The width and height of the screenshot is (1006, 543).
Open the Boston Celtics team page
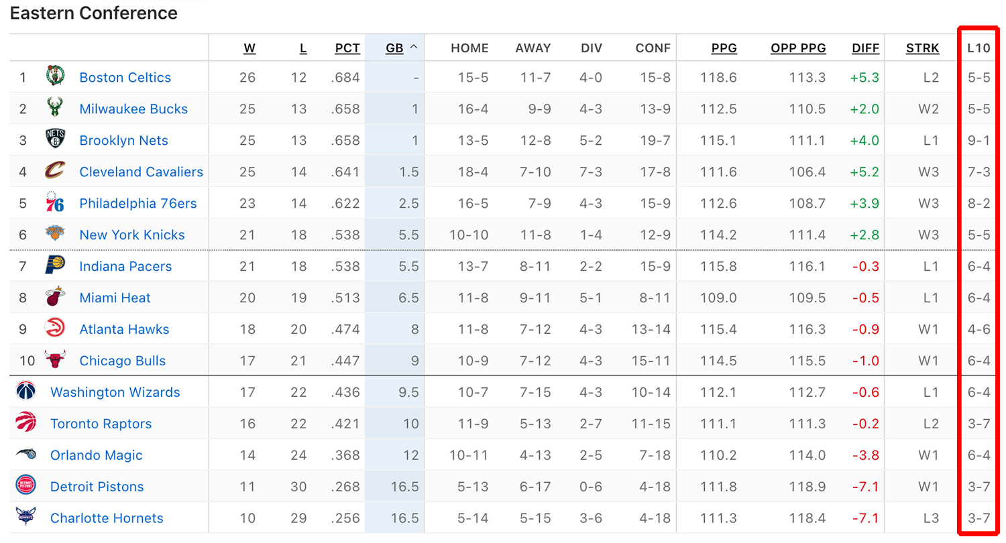(x=125, y=77)
